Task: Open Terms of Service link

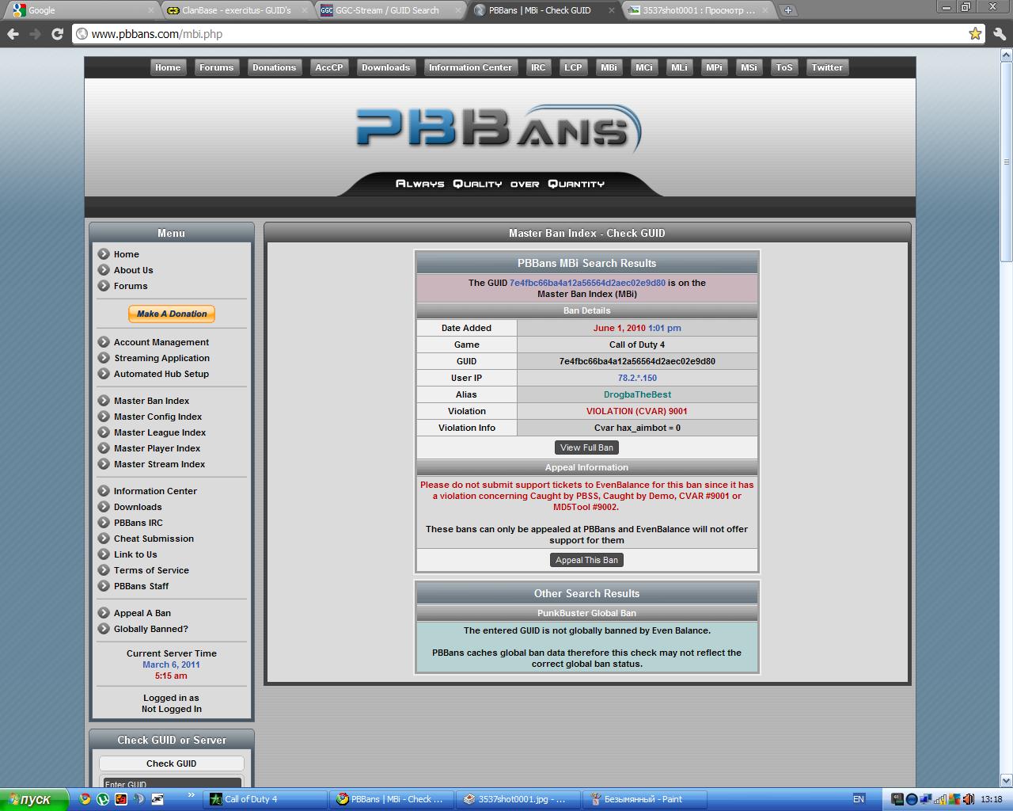Action: [151, 570]
